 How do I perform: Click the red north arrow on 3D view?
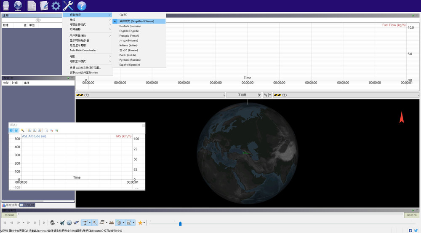pos(402,117)
